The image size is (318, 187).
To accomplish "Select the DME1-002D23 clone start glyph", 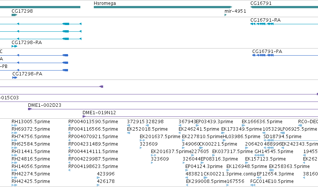I will pyautogui.click(x=30, y=109).
